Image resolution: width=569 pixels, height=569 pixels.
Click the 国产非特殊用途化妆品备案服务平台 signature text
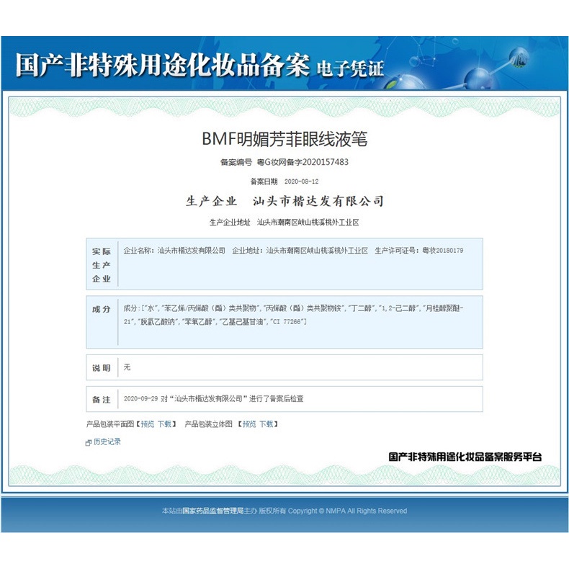(x=465, y=457)
